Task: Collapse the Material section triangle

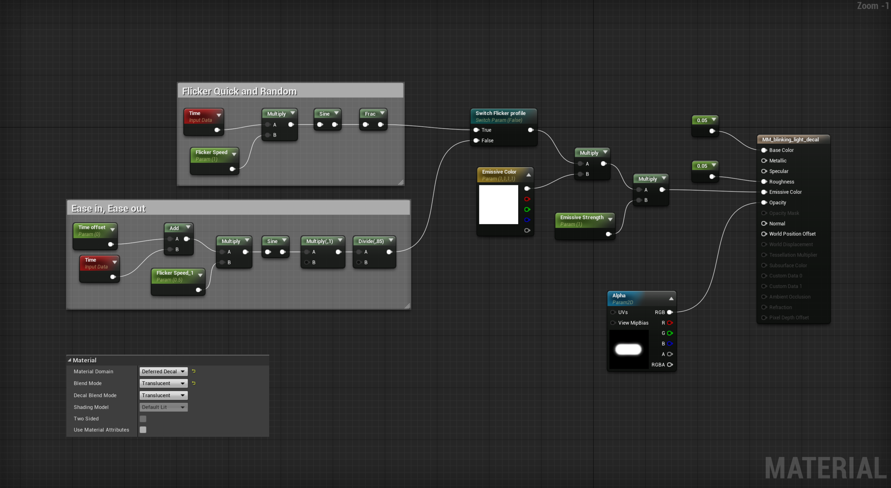Action: tap(69, 360)
